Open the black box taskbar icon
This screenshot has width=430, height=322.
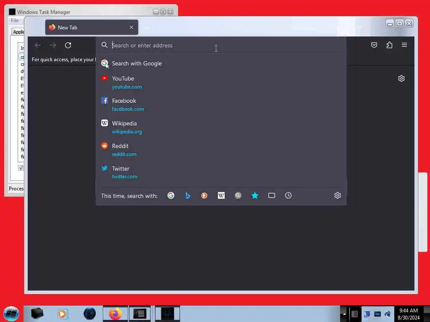point(37,314)
